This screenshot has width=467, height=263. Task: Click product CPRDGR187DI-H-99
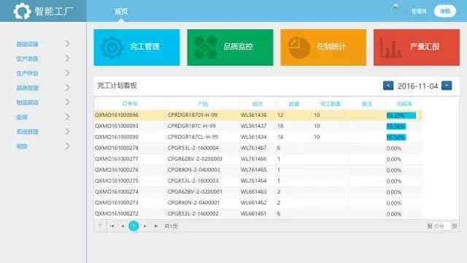click(193, 115)
